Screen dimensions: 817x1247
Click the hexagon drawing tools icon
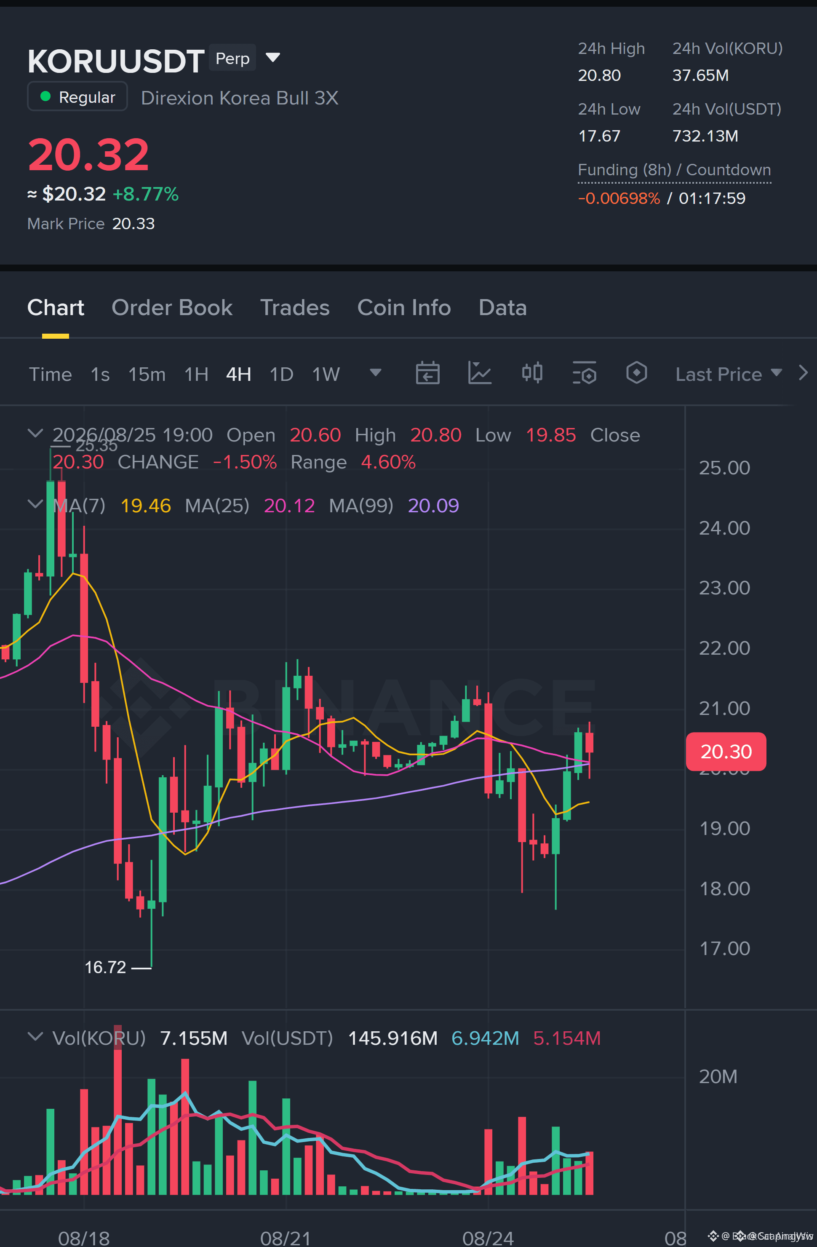pyautogui.click(x=636, y=373)
